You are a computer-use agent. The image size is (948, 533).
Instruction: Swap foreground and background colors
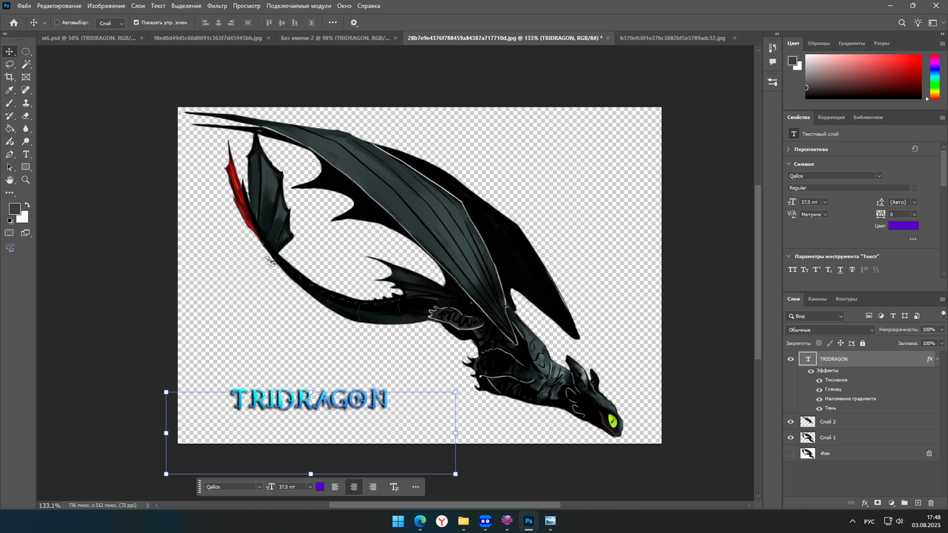pyautogui.click(x=27, y=205)
